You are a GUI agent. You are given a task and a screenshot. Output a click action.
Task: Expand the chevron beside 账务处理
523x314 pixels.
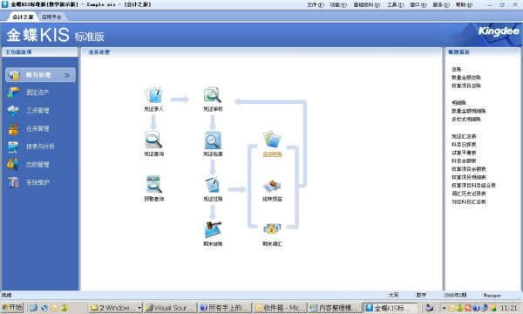pyautogui.click(x=67, y=75)
